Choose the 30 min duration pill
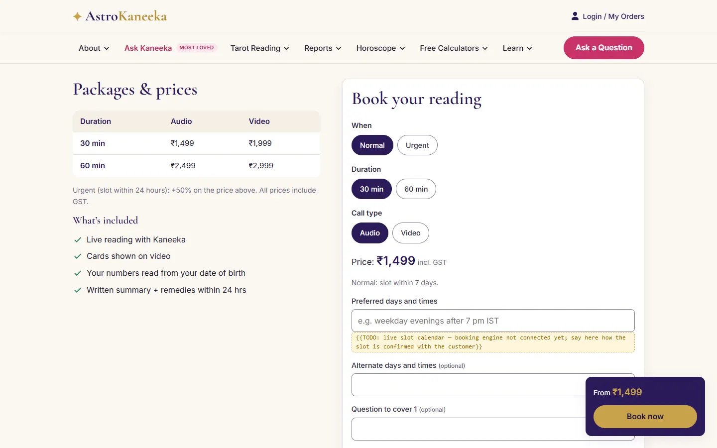Screen dimensions: 717x448 [372, 189]
